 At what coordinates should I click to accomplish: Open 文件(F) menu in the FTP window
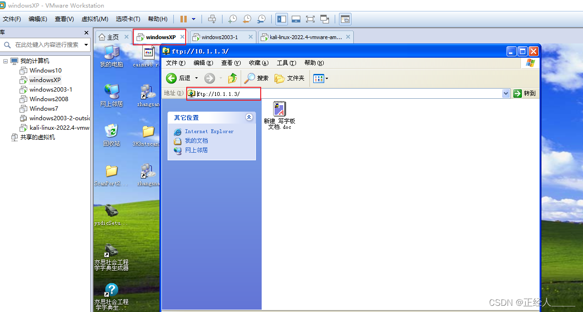pyautogui.click(x=175, y=63)
